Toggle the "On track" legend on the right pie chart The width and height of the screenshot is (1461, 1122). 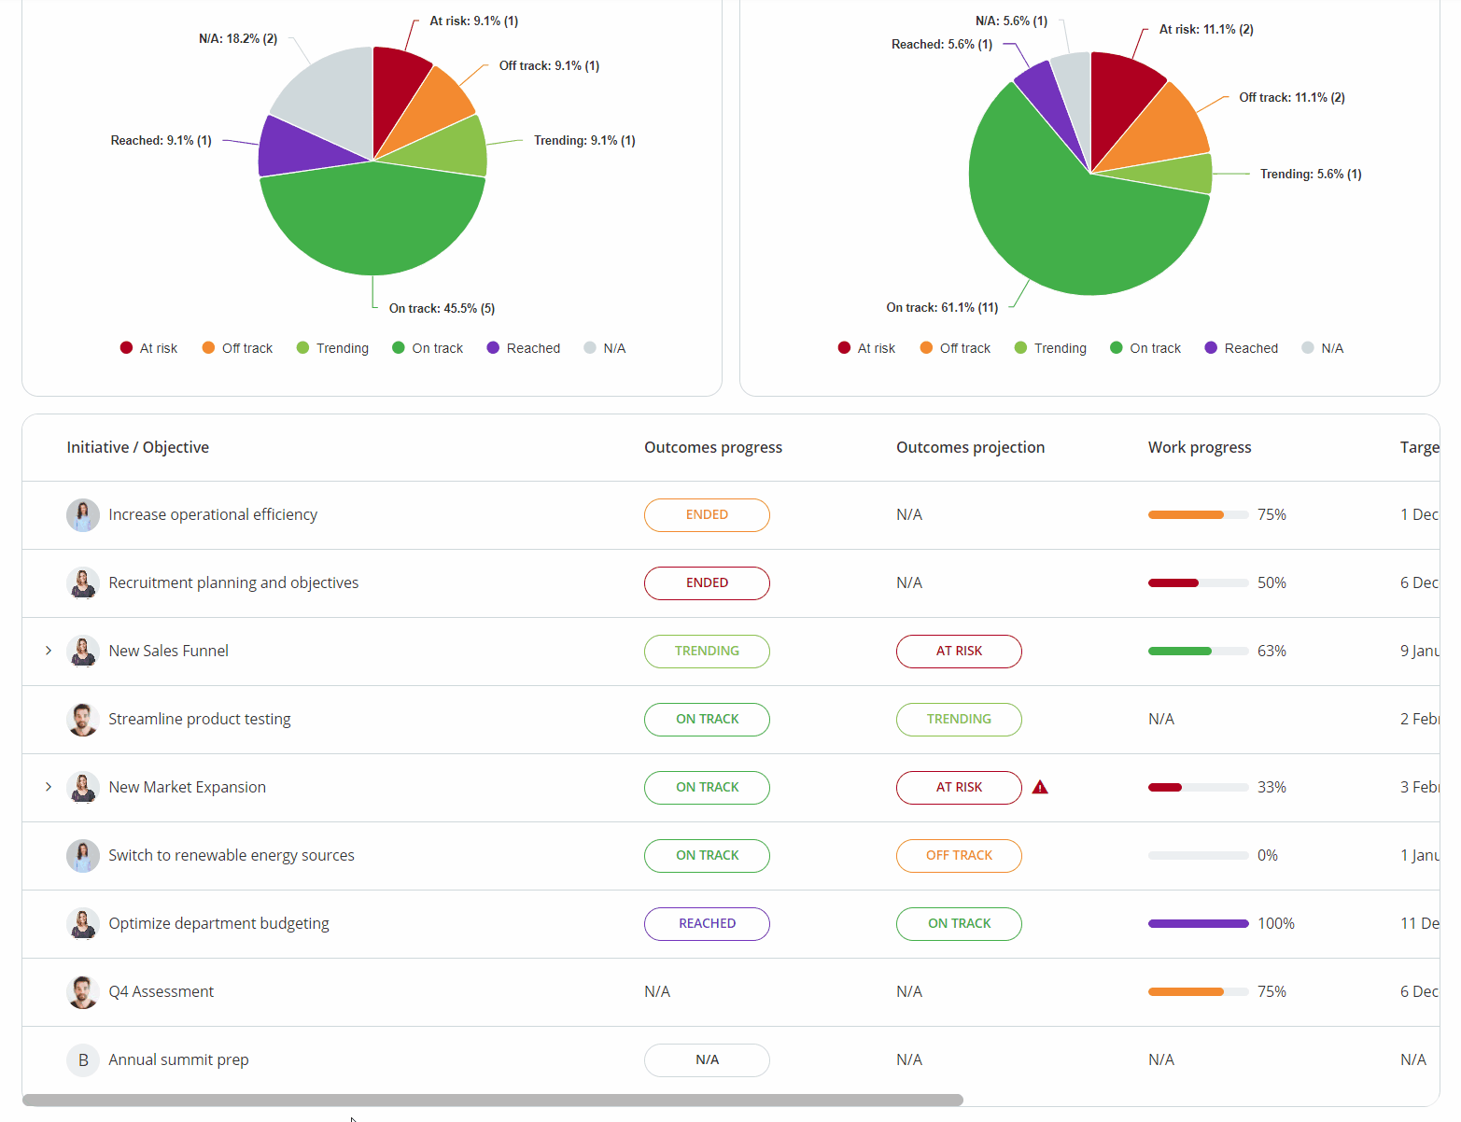(x=1145, y=347)
